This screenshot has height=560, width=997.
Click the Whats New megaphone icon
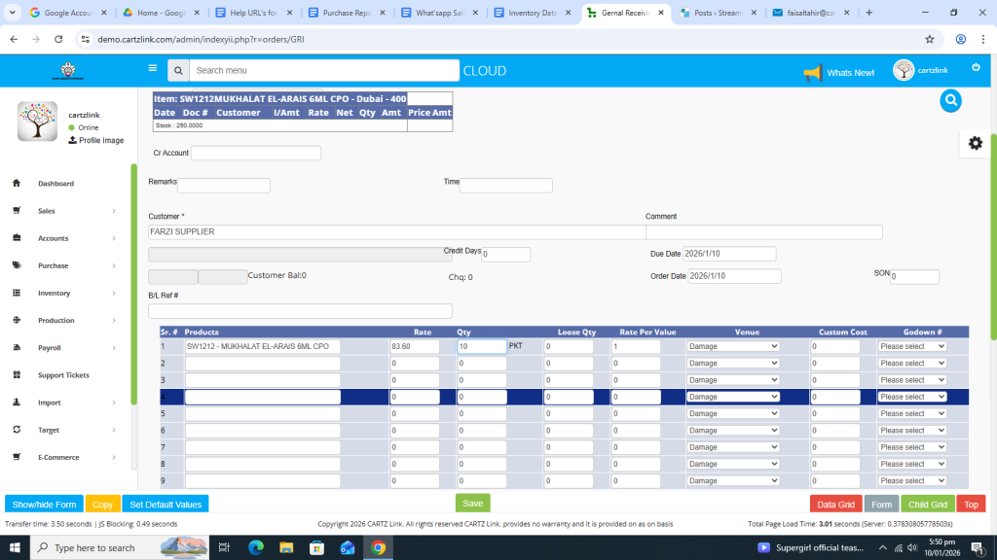812,73
